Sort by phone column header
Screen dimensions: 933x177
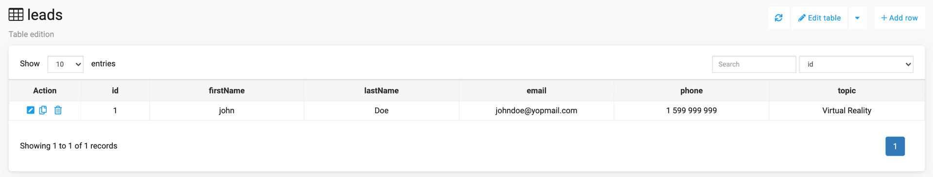[x=691, y=90]
